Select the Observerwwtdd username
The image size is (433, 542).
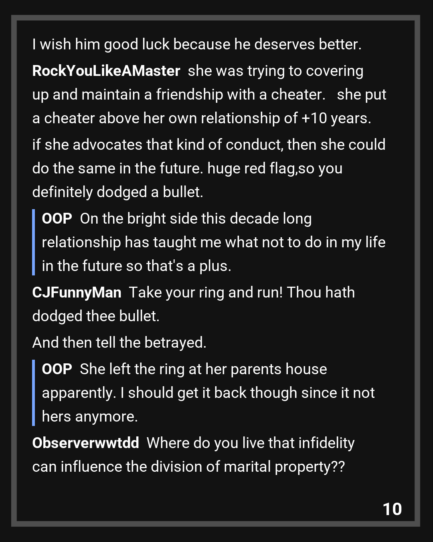pyautogui.click(x=85, y=443)
